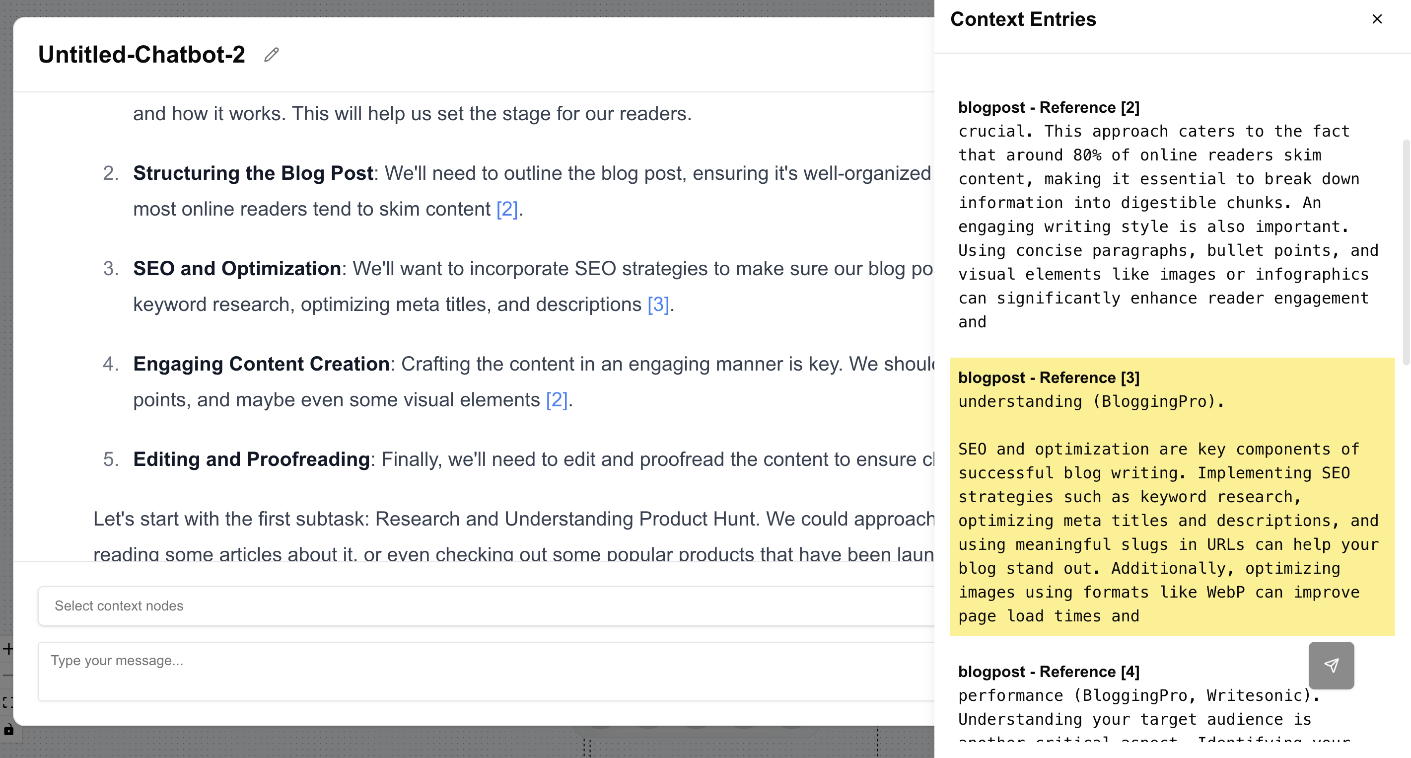Click the fit view canvas icon

click(7, 702)
